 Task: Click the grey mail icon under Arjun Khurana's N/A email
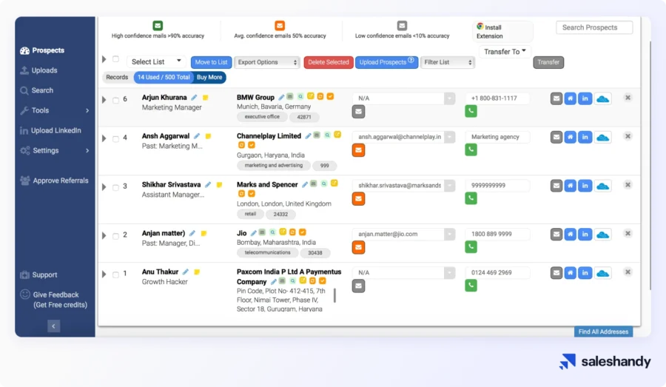coord(358,112)
